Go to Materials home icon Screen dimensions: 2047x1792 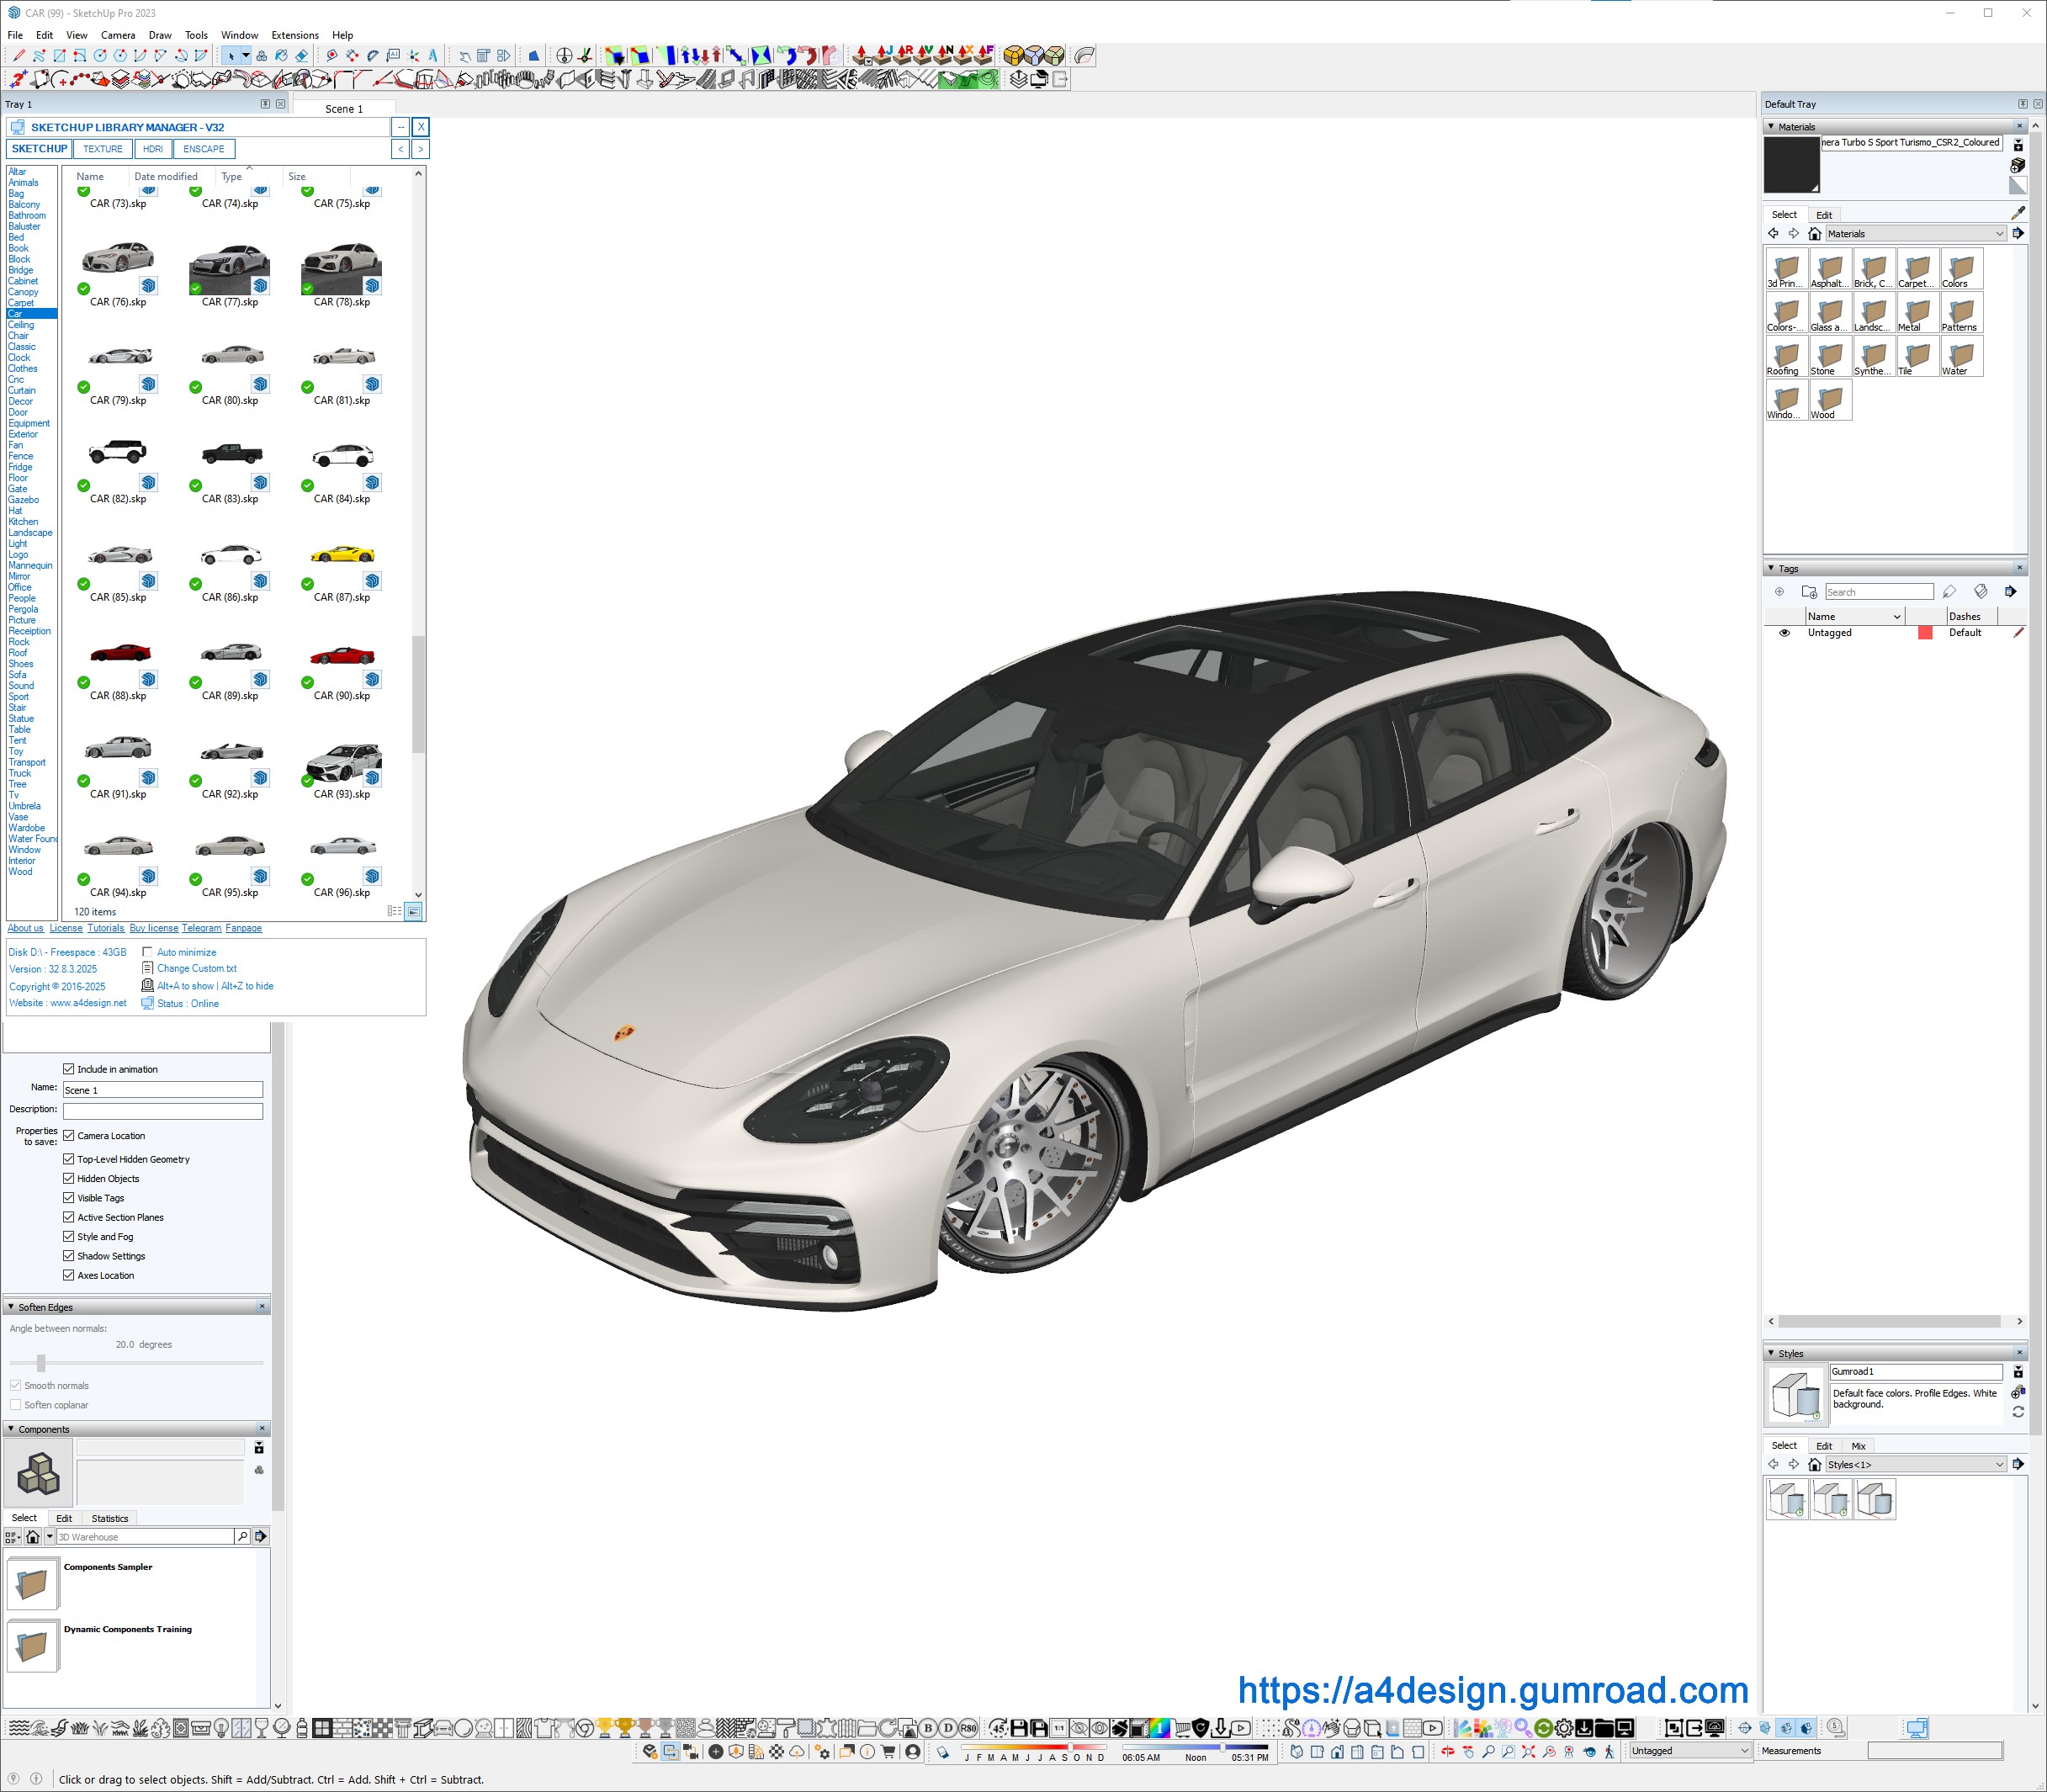click(1814, 234)
